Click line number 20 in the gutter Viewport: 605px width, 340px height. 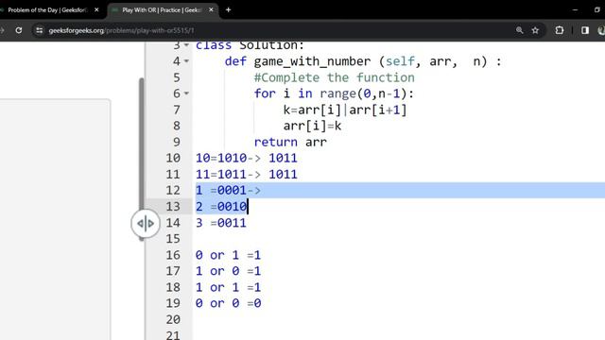pyautogui.click(x=173, y=319)
